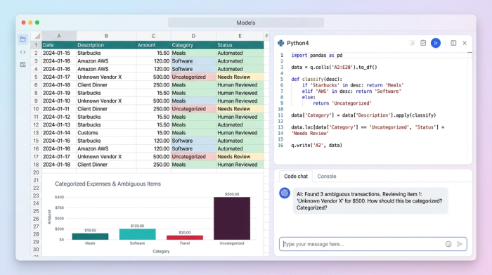Open the code editor sidebar icon
The height and width of the screenshot is (275, 492).
[22, 52]
